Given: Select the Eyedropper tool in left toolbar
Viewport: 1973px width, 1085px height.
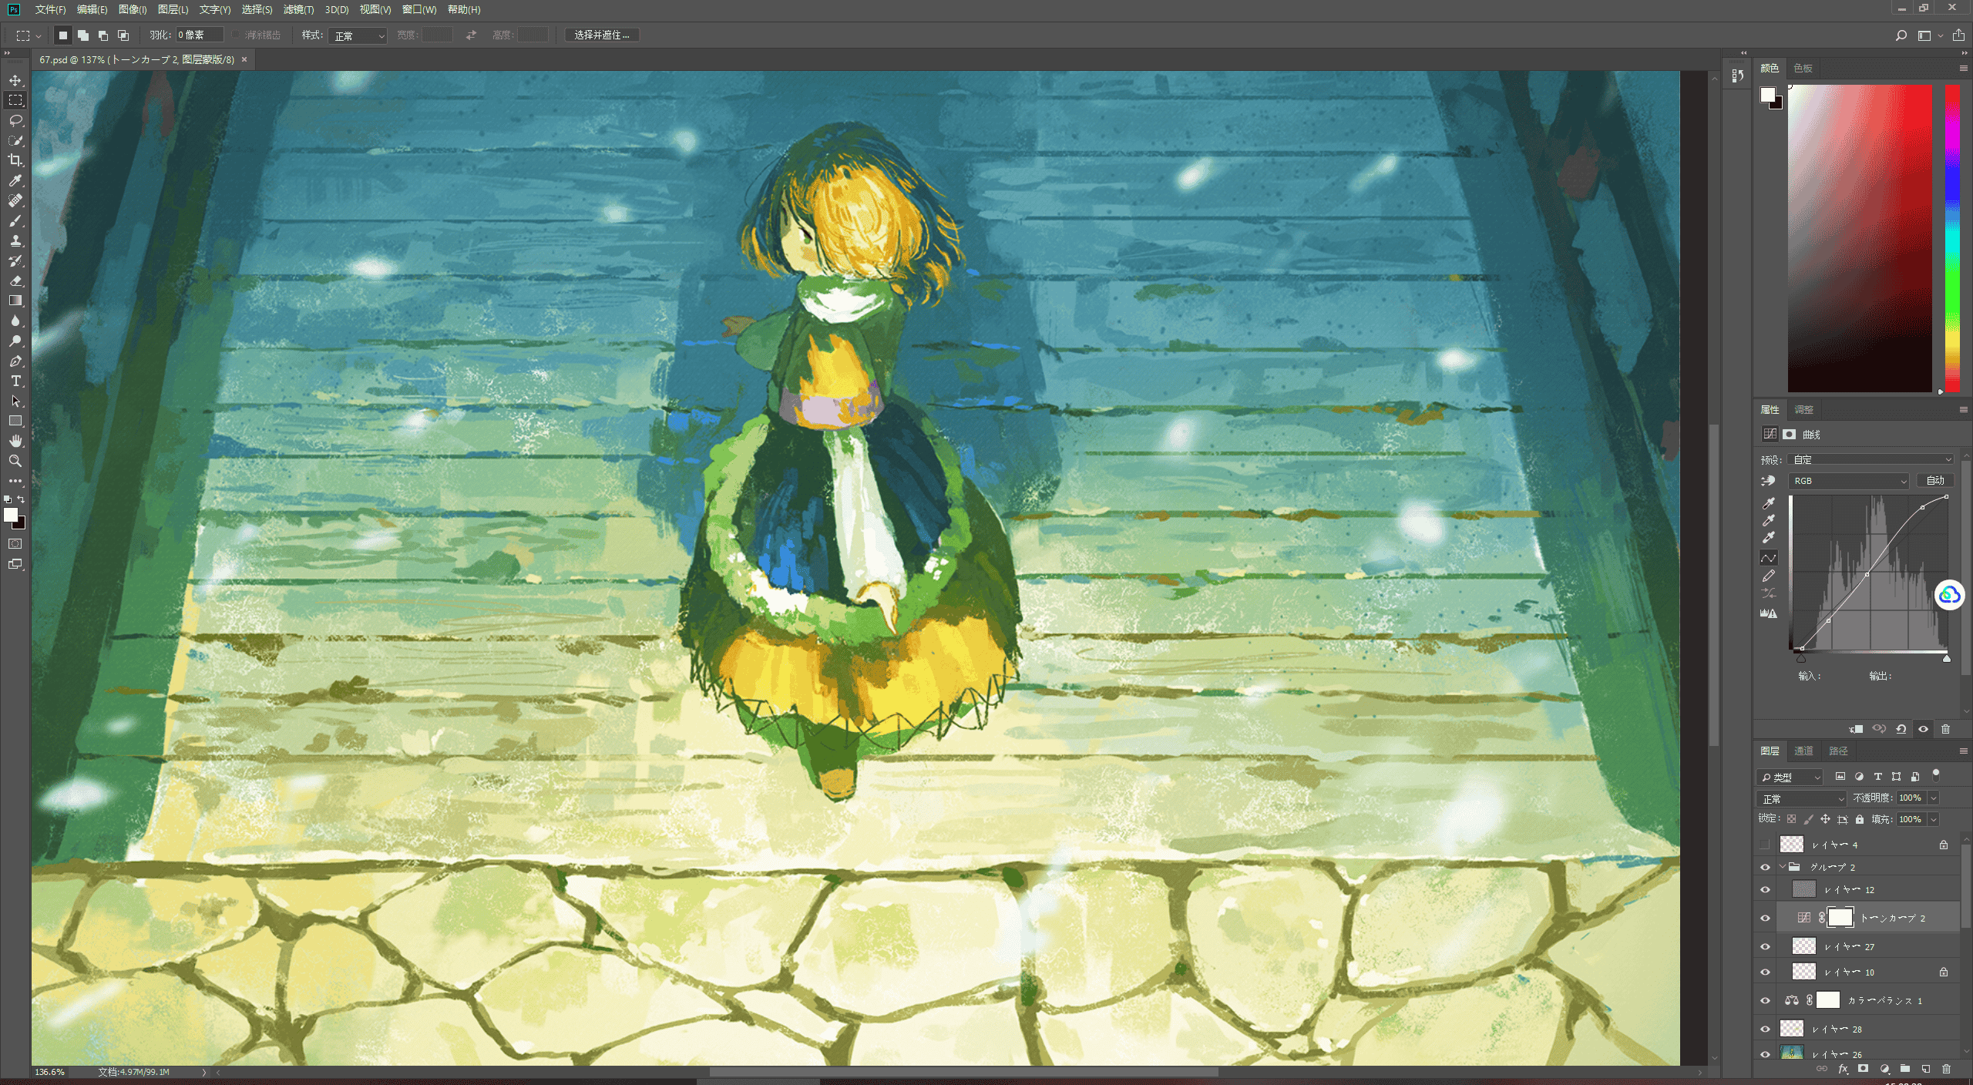Looking at the screenshot, I should [x=15, y=180].
